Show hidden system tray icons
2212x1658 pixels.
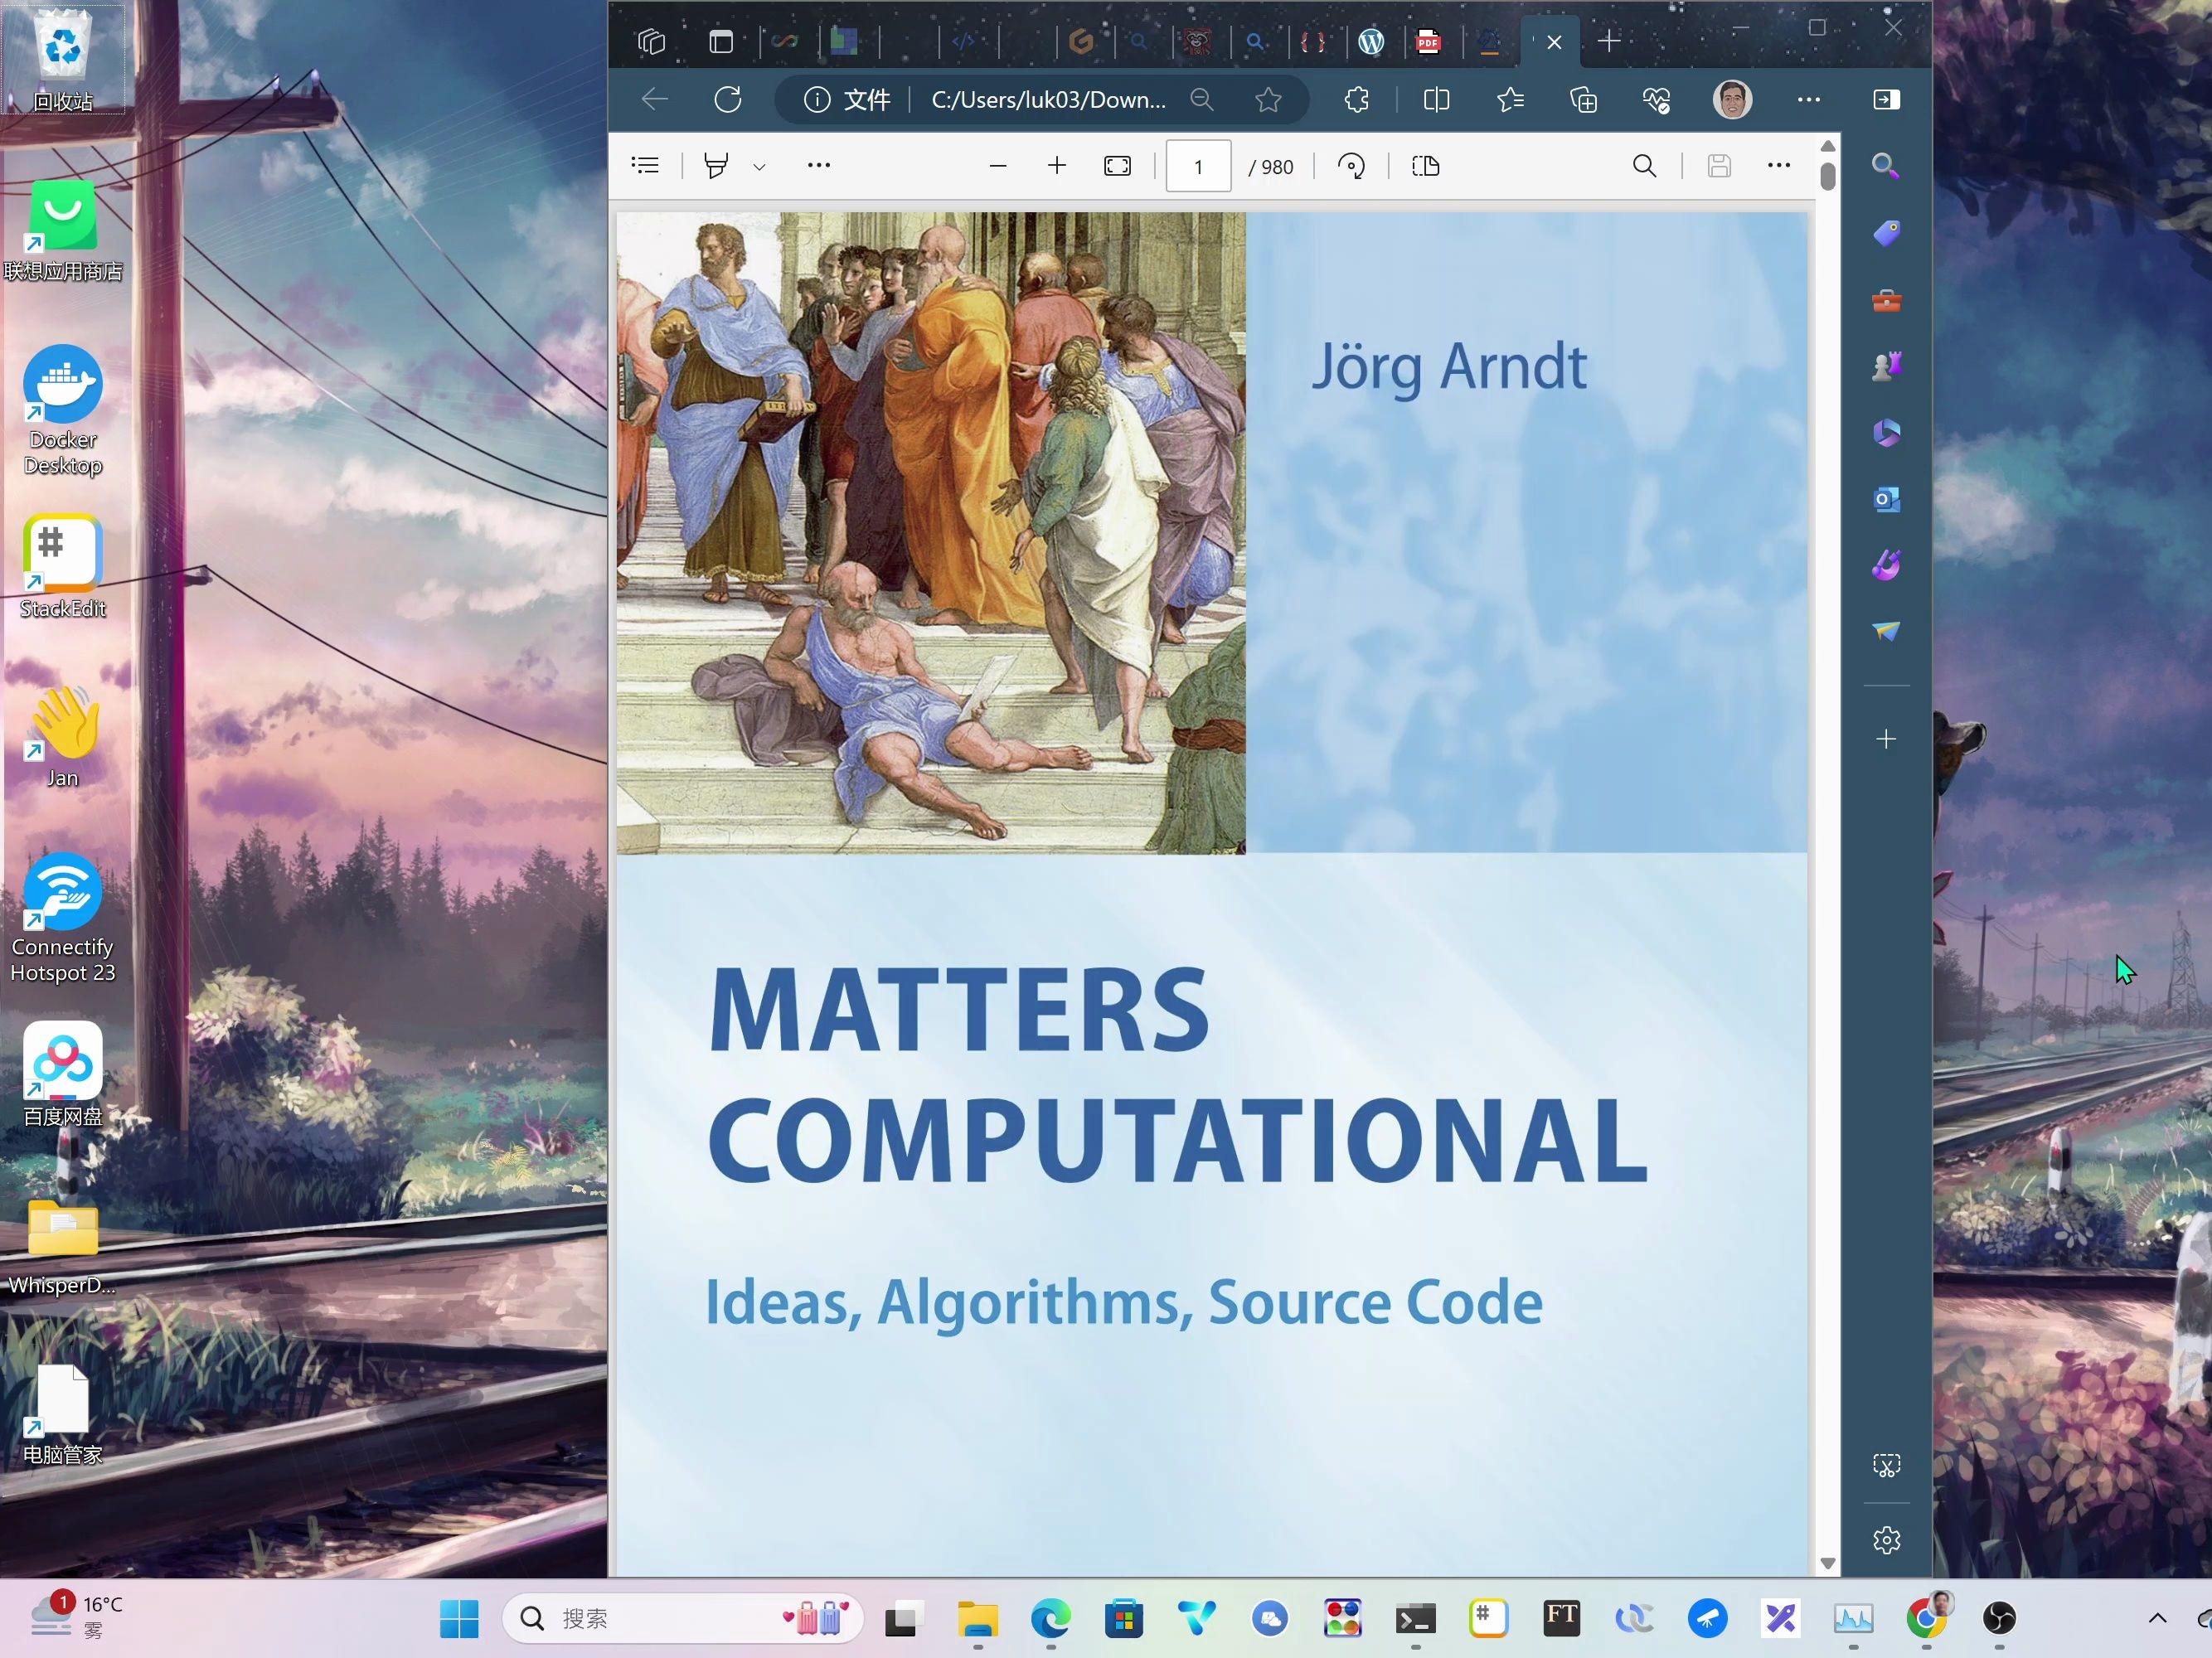[2157, 1618]
